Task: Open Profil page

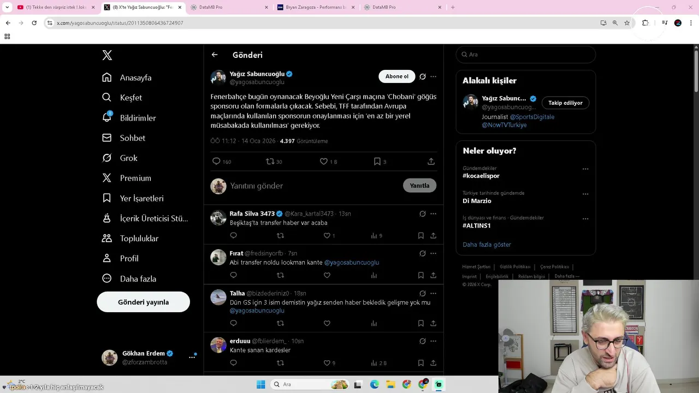Action: (x=120, y=258)
